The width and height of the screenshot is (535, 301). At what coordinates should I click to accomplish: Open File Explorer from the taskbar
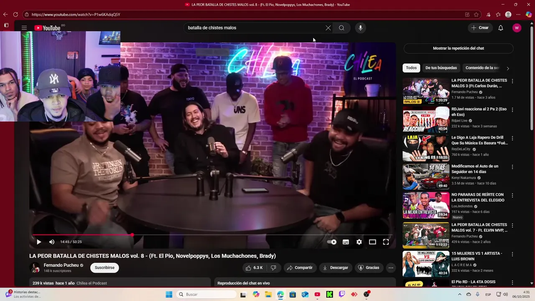[268, 294]
